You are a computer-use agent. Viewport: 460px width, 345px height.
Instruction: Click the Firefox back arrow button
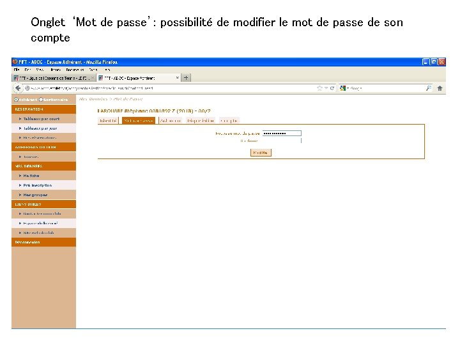18,88
